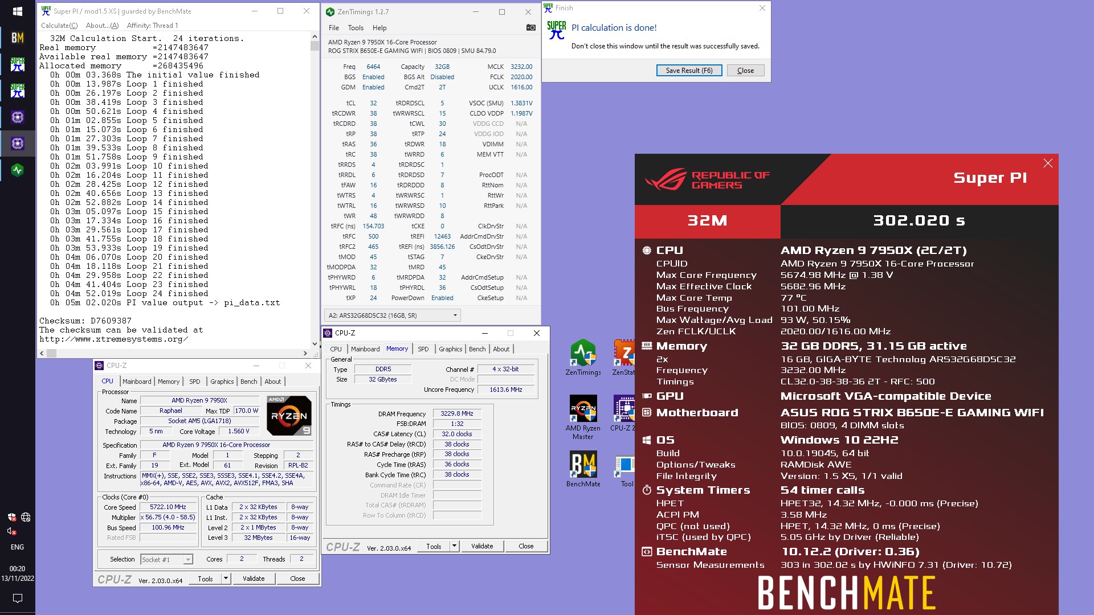Click the second Super PI taskbar icon
The height and width of the screenshot is (615, 1094).
pyautogui.click(x=18, y=91)
